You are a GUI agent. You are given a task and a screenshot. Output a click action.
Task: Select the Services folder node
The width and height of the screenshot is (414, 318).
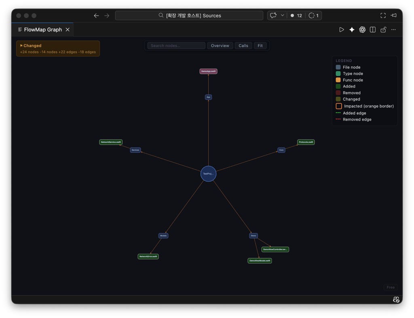click(135, 150)
